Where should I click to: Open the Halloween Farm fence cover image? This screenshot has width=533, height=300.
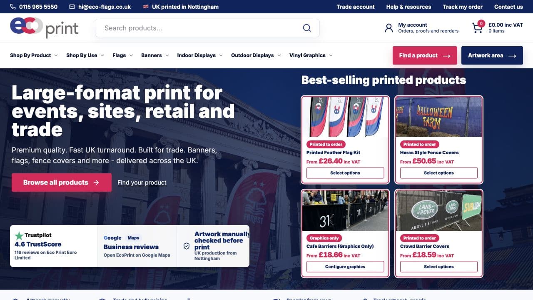439,117
